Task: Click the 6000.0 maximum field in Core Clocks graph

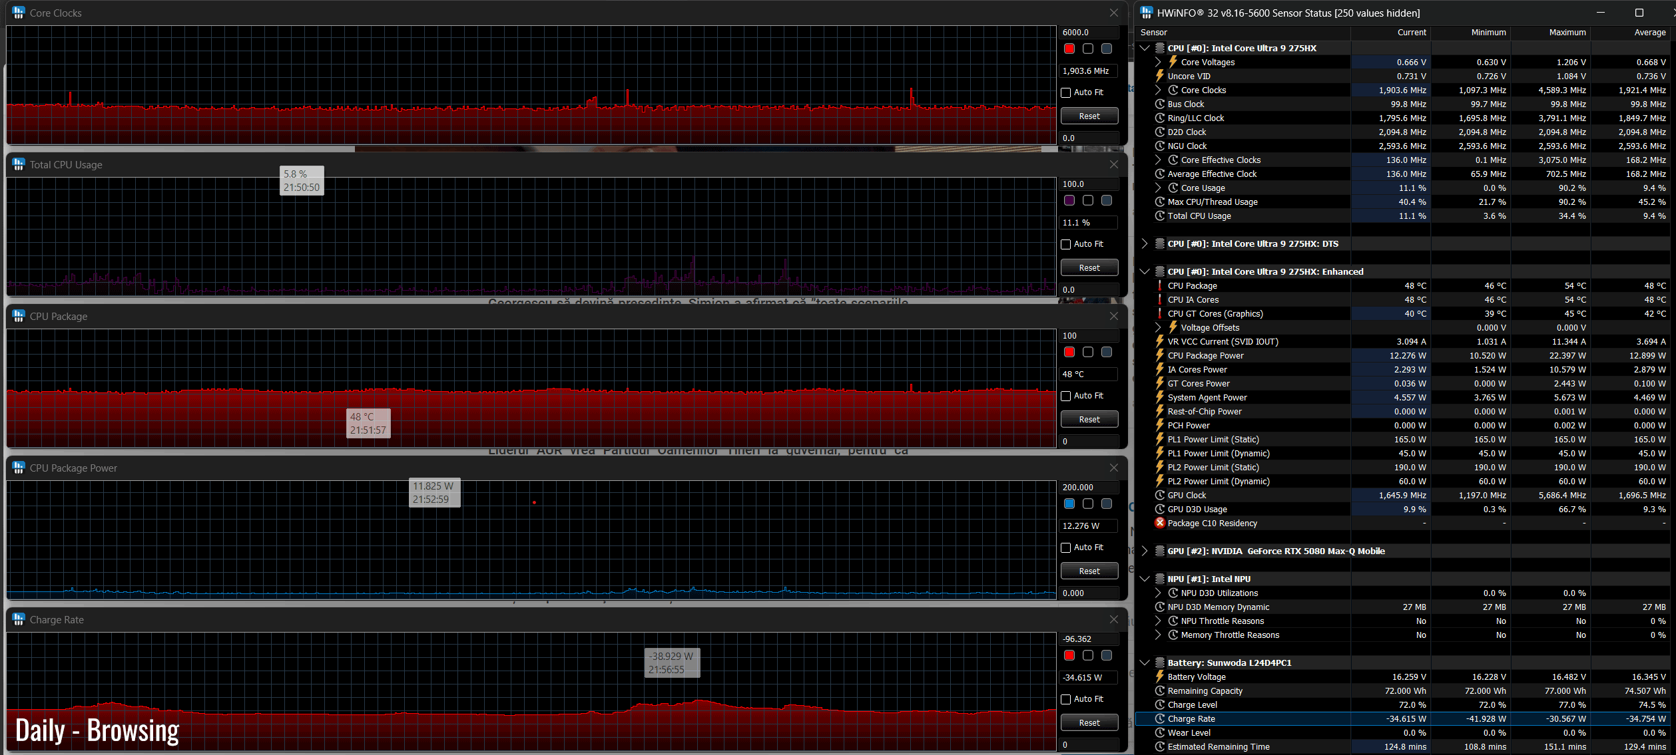Action: pos(1089,32)
